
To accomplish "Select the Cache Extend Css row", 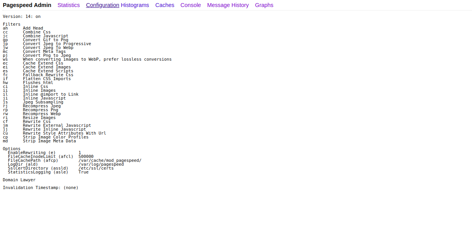I will [33, 63].
